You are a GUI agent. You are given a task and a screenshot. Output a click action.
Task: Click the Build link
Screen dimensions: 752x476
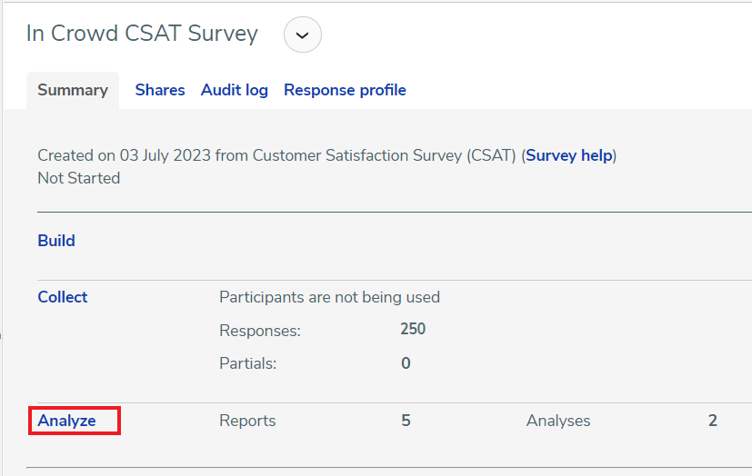coord(56,241)
